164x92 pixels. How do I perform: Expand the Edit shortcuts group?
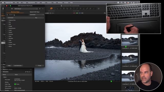click(8, 24)
